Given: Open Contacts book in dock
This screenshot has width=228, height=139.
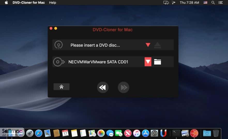Looking at the screenshot, I should 56,133.
